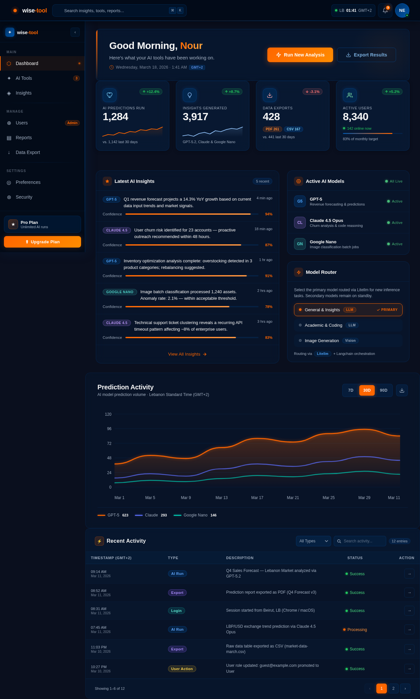Click the 78% confidence bar

pos(192,307)
